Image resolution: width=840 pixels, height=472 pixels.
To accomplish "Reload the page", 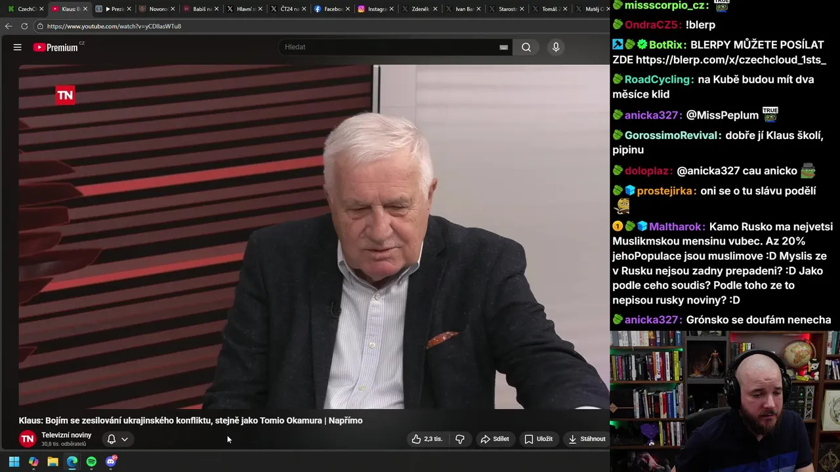I will pyautogui.click(x=24, y=26).
